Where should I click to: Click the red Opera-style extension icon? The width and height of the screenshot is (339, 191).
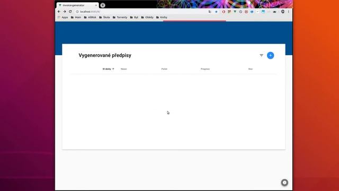coord(224,12)
